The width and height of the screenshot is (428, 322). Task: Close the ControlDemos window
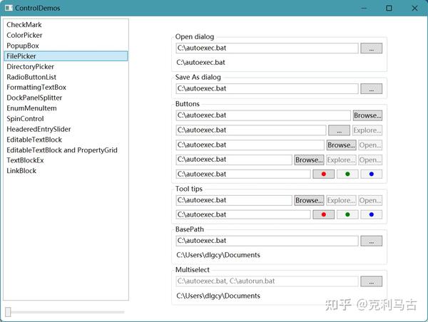414,8
